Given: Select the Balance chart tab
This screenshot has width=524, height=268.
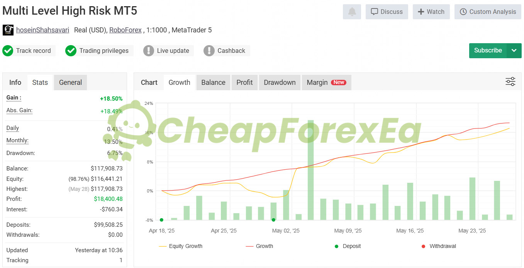Looking at the screenshot, I should point(213,83).
